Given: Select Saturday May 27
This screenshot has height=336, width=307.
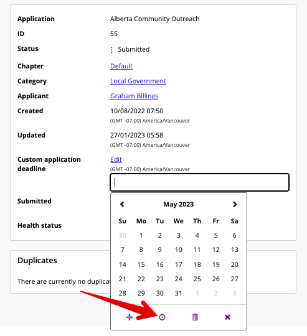Looking at the screenshot, I should 235,279.
